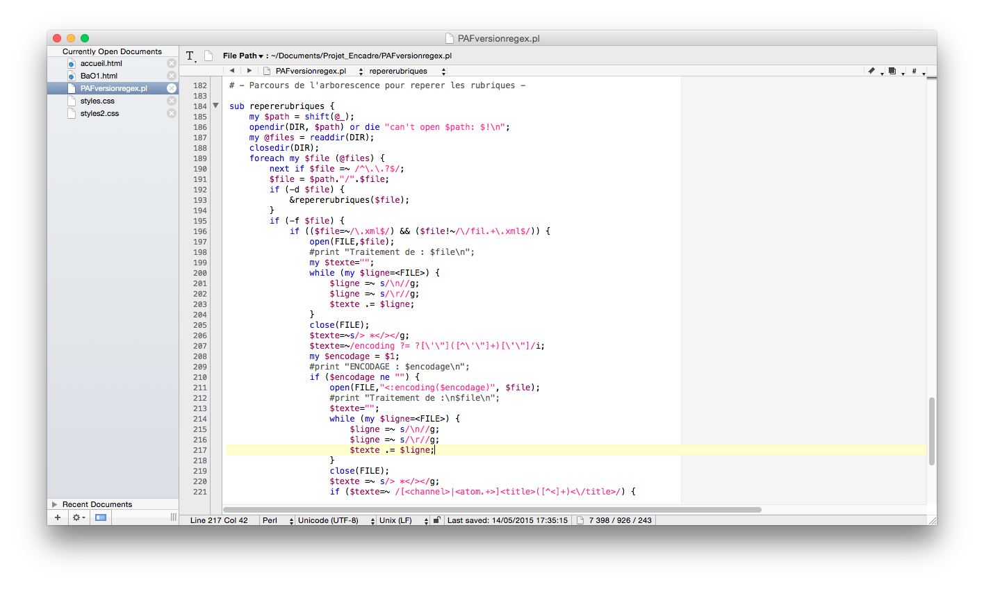This screenshot has height=589, width=984.
Task: Grab the sidebar divider handle at the sidebar's bottom
Action: pyautogui.click(x=173, y=517)
